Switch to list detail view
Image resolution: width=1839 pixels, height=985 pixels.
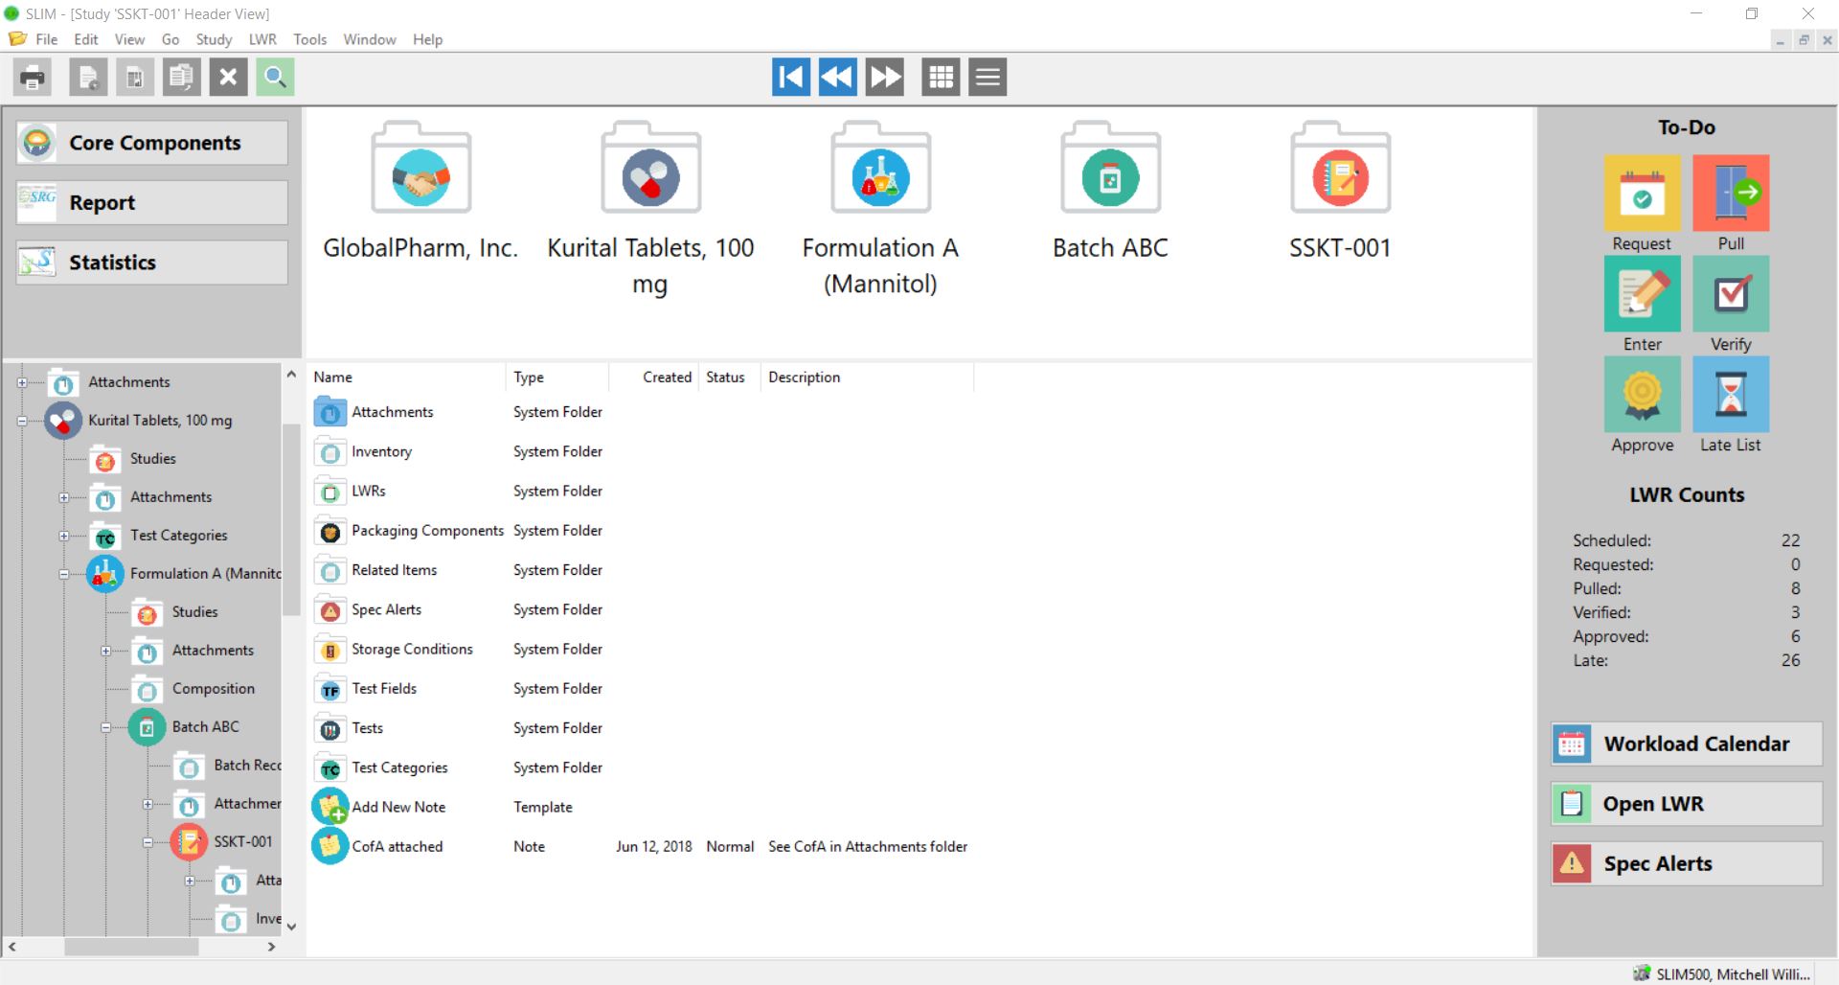[x=988, y=78]
